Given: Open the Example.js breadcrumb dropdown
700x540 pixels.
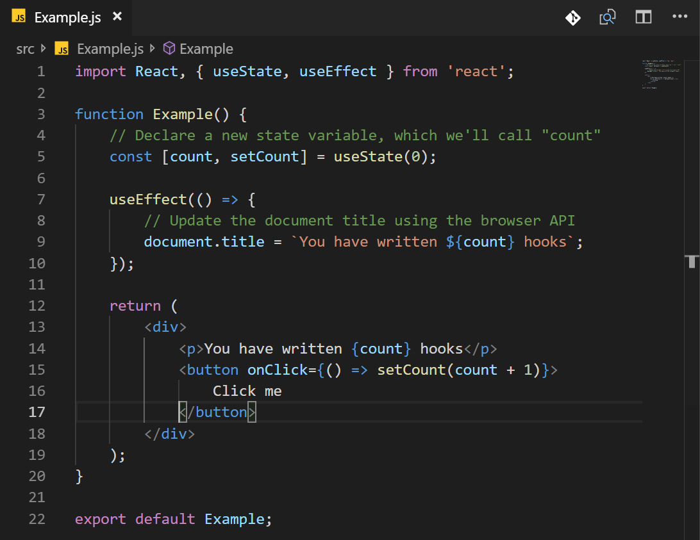Looking at the screenshot, I should (x=110, y=48).
